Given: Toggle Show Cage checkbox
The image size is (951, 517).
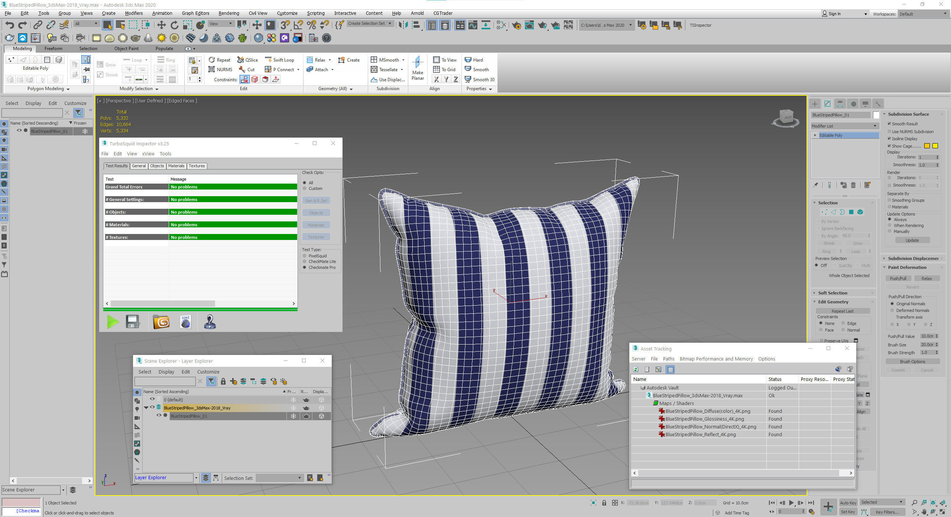Looking at the screenshot, I should click(x=890, y=146).
